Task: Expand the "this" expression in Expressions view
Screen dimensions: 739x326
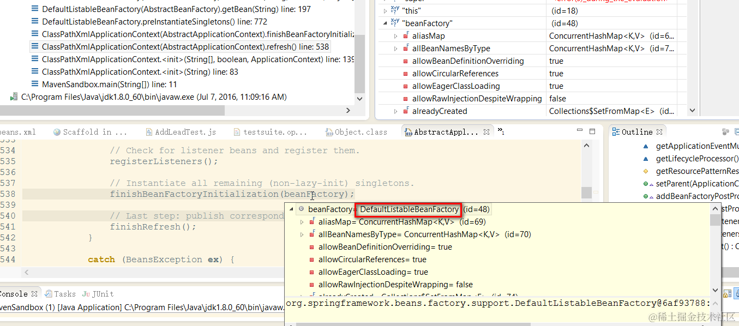Action: (x=386, y=11)
